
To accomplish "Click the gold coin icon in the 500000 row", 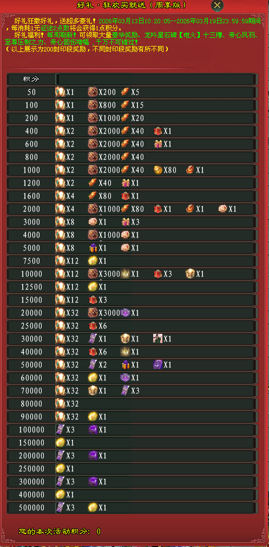I will pos(93,507).
